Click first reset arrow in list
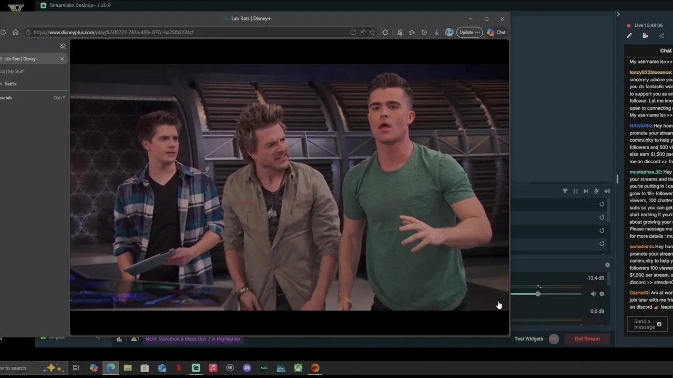The height and width of the screenshot is (378, 673). [602, 204]
